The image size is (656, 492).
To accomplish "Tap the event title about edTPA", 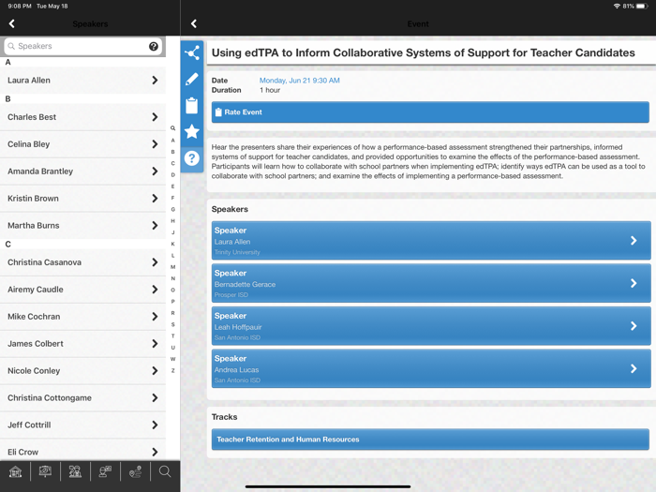I will tap(423, 52).
